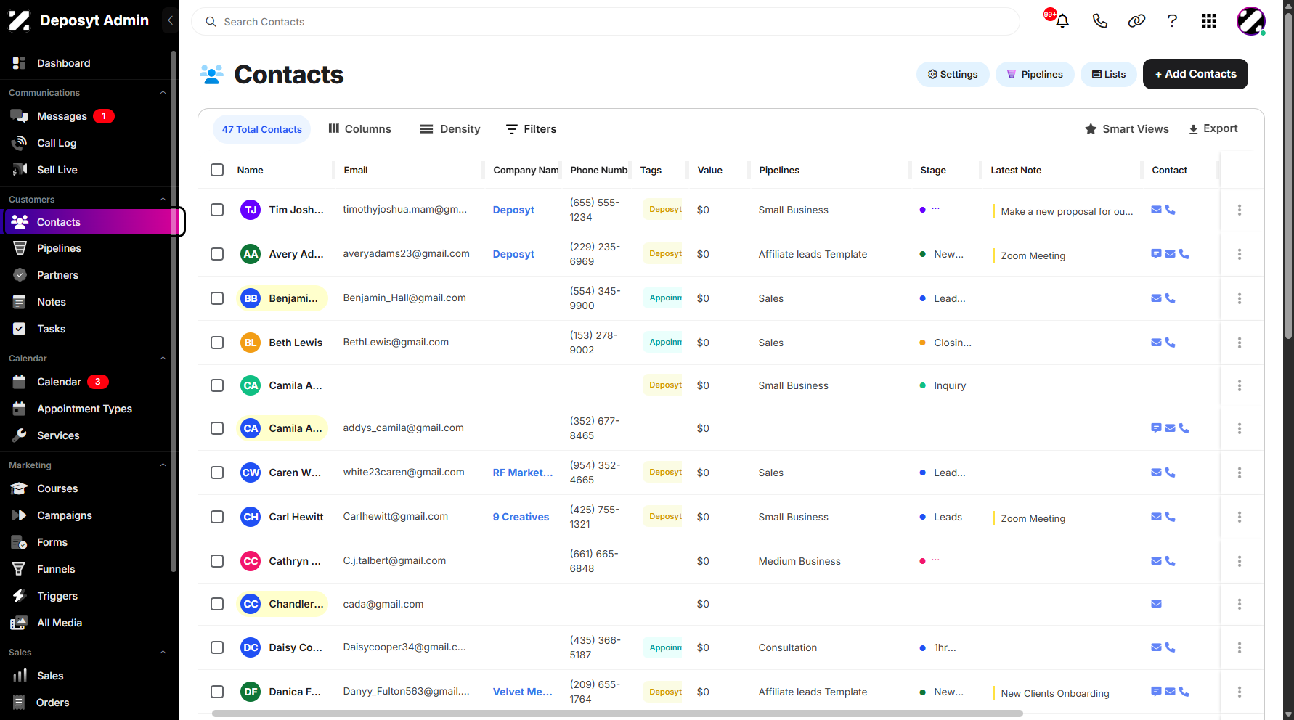Screen dimensions: 1294x720
Task: Email Chandler using the envelope icon
Action: pos(1156,604)
